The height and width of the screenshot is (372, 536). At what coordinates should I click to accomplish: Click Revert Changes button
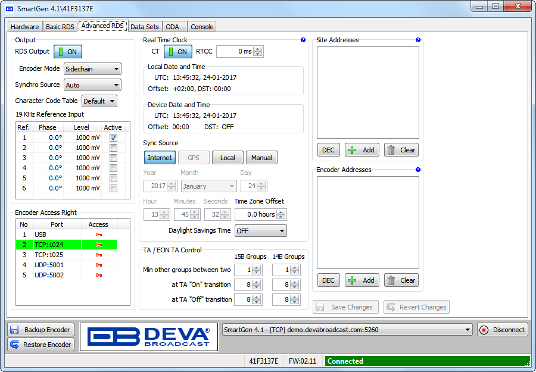coord(416,307)
